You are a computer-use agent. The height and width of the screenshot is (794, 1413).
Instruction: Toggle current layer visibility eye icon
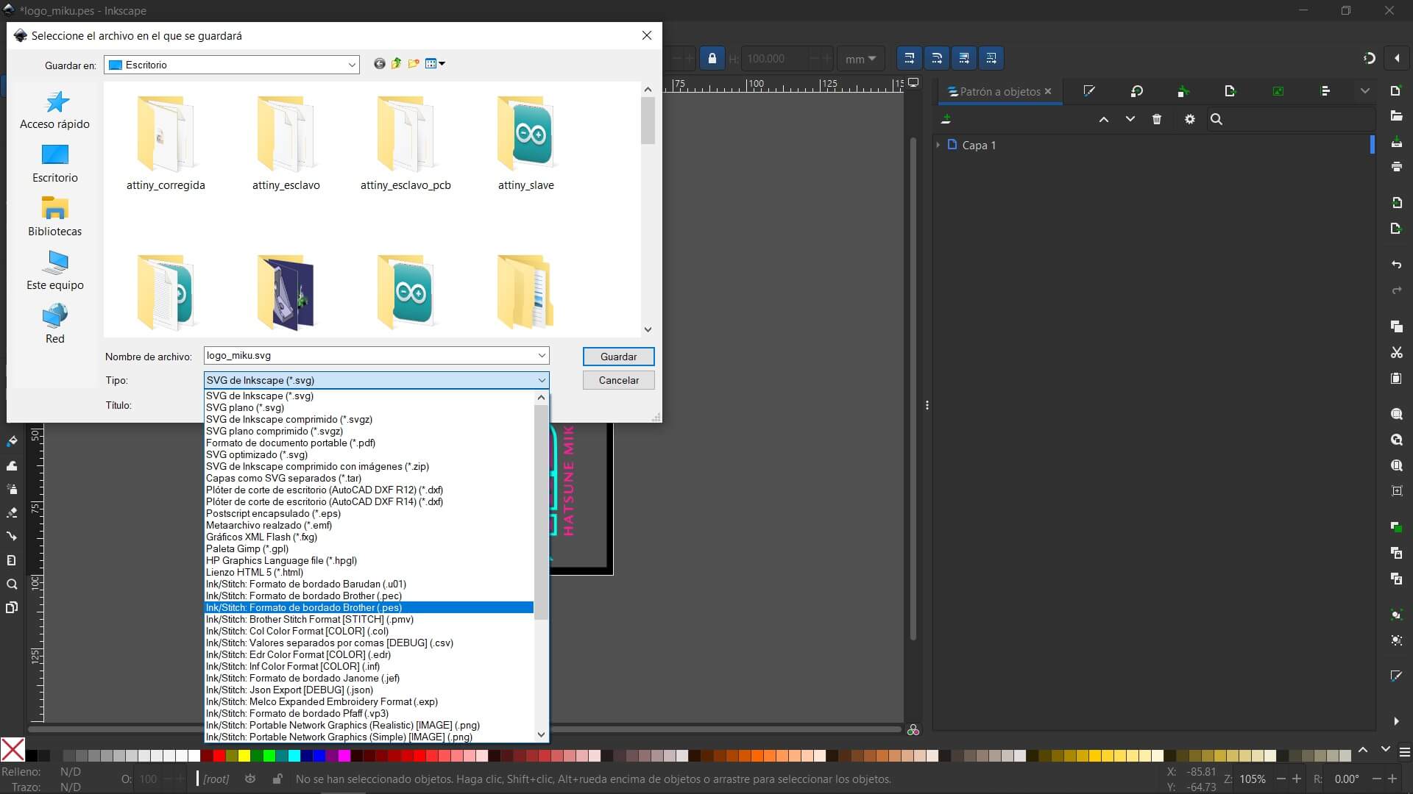[x=250, y=779]
